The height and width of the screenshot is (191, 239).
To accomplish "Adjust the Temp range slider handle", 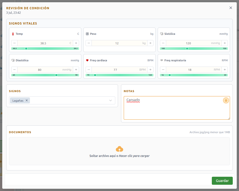I will coord(26,49).
